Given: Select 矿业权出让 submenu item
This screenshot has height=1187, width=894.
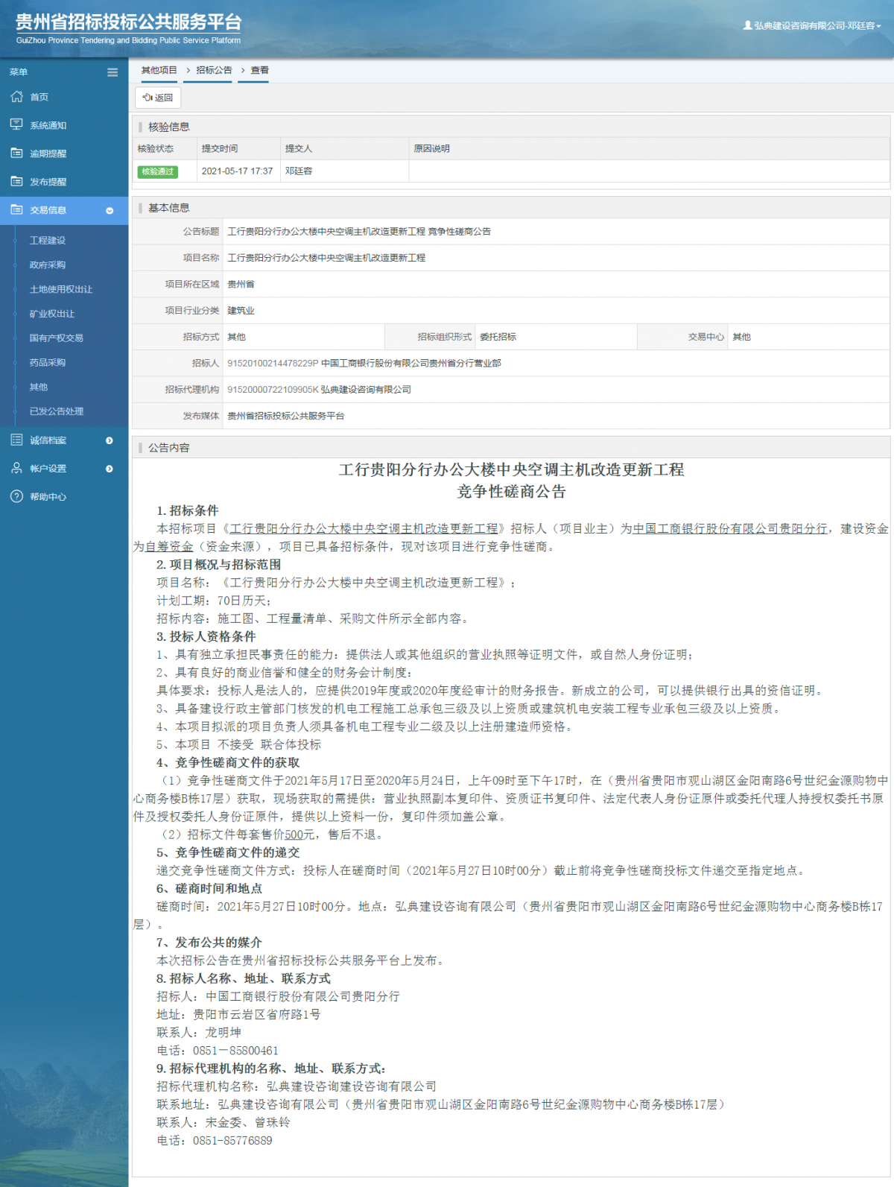Looking at the screenshot, I should 52,314.
